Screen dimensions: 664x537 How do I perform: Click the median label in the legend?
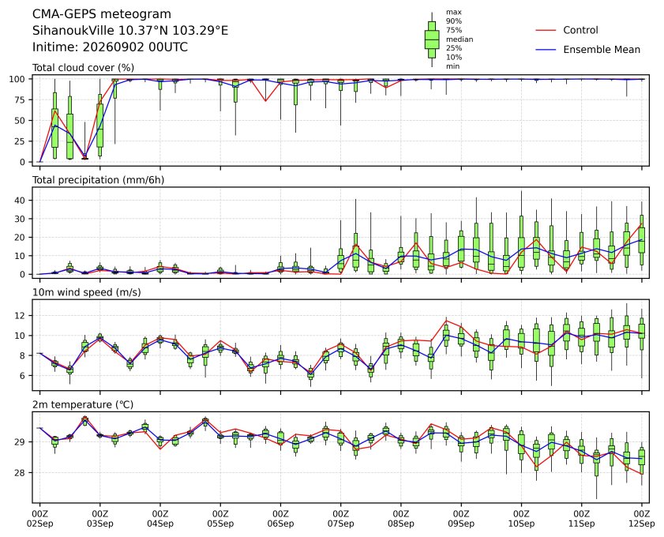460,39
